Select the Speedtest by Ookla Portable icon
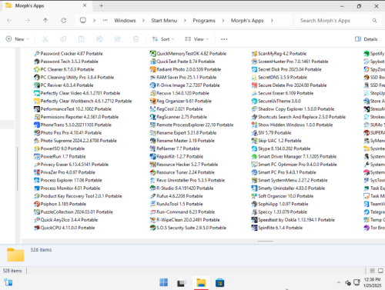Viewport: 385px width, 290px height. coord(254,220)
